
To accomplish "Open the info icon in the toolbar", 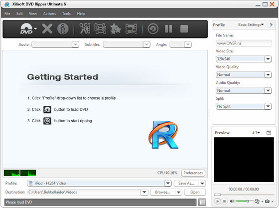I will point(63,28).
